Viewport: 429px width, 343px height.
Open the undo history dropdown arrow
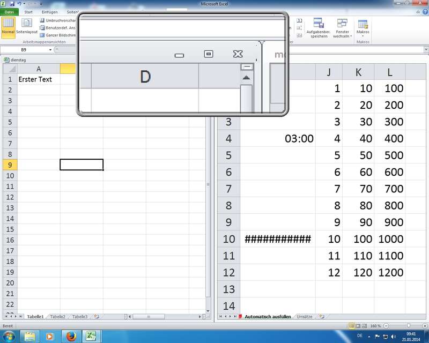[24, 4]
